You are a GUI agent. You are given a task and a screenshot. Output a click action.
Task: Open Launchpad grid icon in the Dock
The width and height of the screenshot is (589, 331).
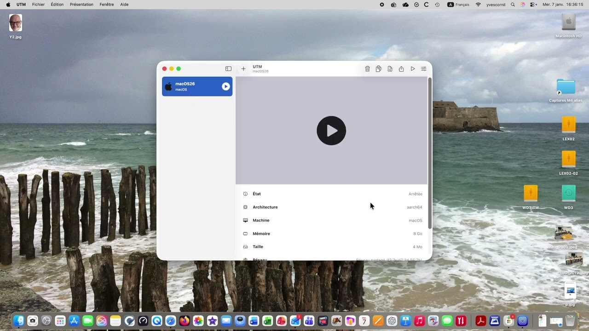(x=60, y=321)
